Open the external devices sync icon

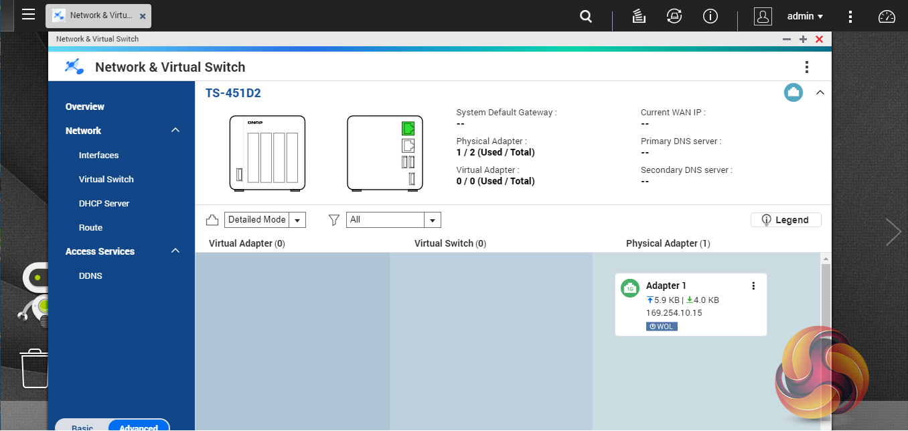[x=674, y=17]
